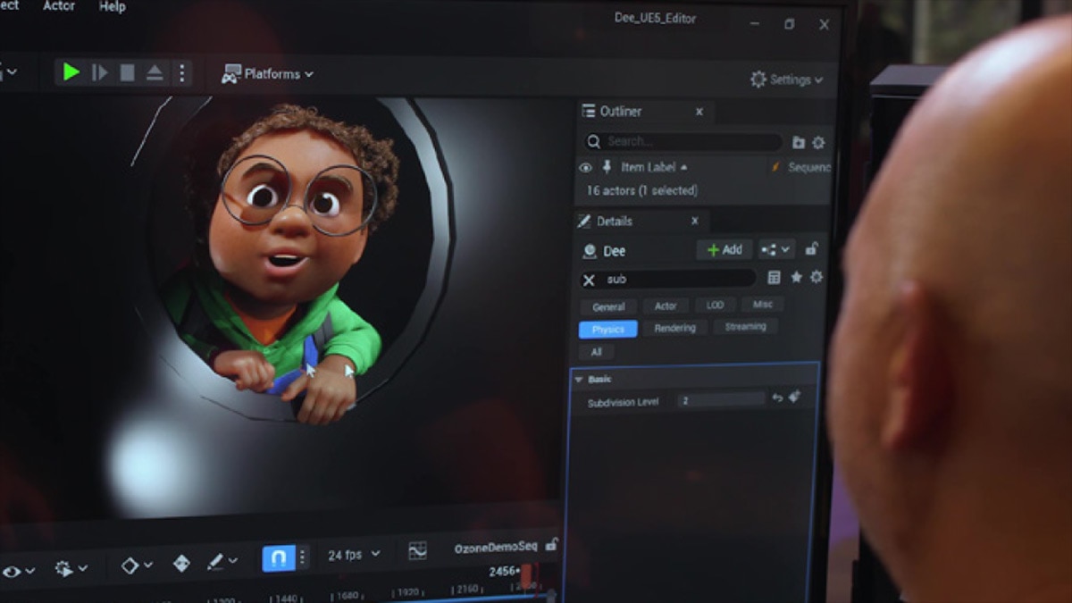Open the Platforms dropdown
The width and height of the screenshot is (1072, 603).
coord(268,74)
